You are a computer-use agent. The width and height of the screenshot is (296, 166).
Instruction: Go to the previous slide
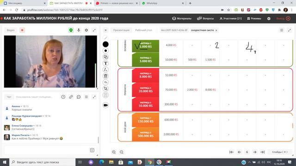pyautogui.click(x=239, y=152)
